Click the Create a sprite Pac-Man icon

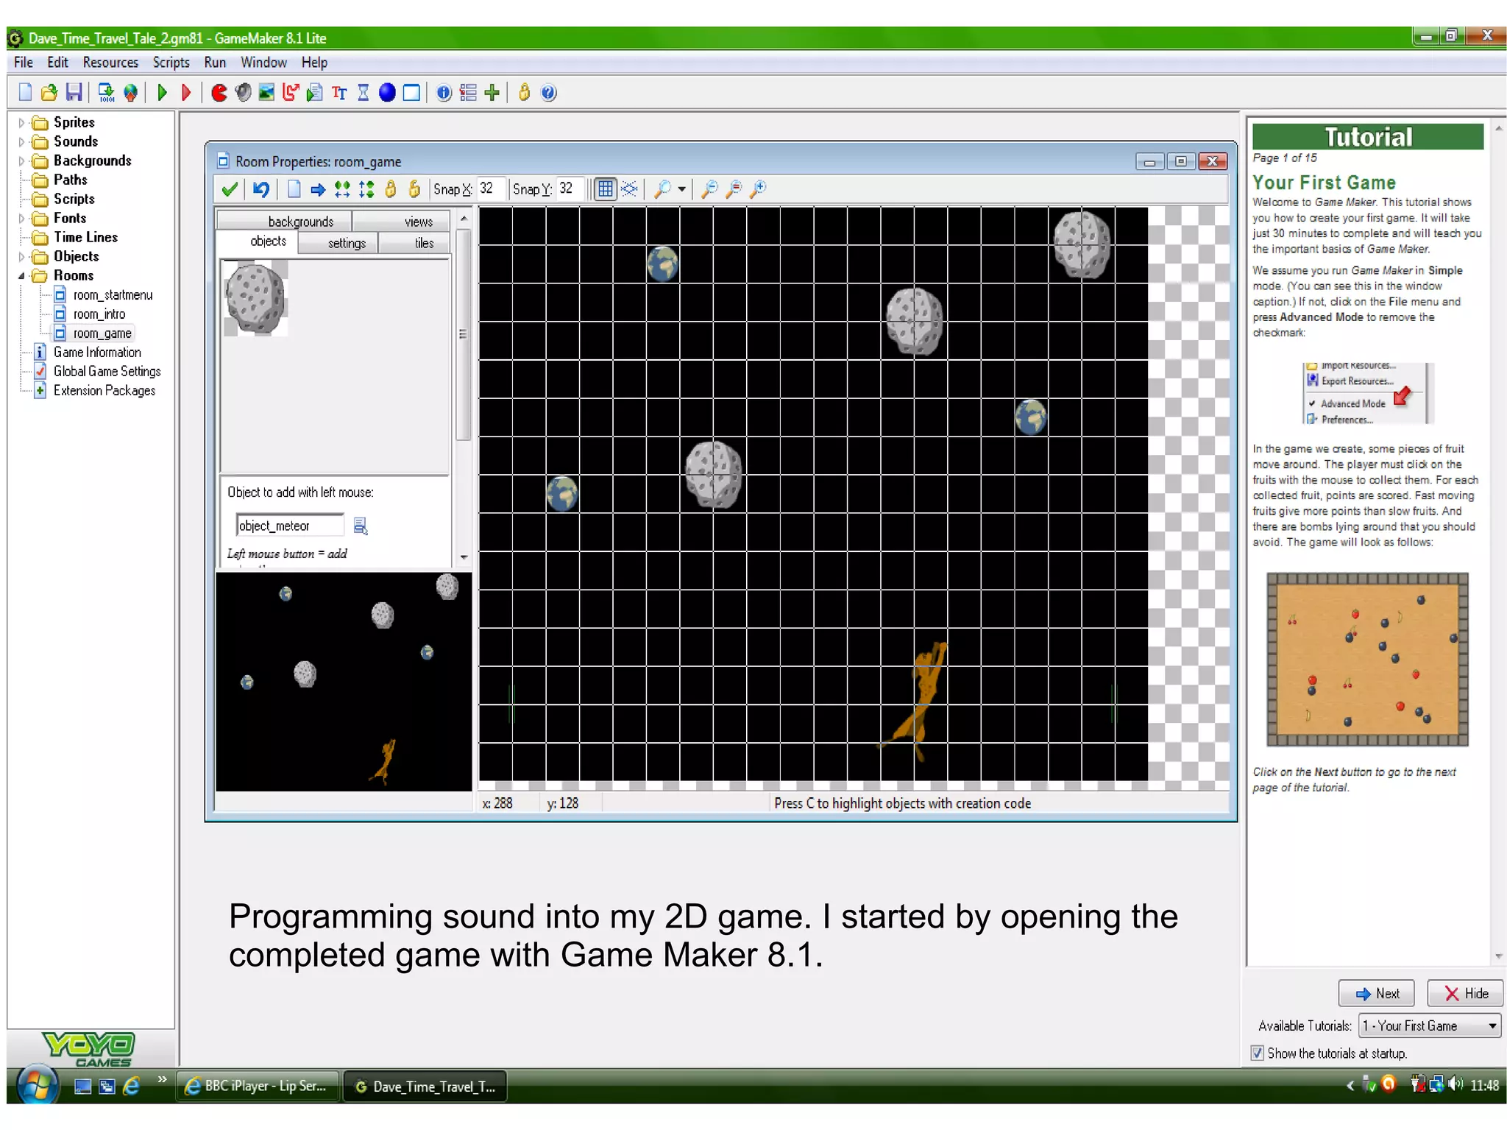219,93
